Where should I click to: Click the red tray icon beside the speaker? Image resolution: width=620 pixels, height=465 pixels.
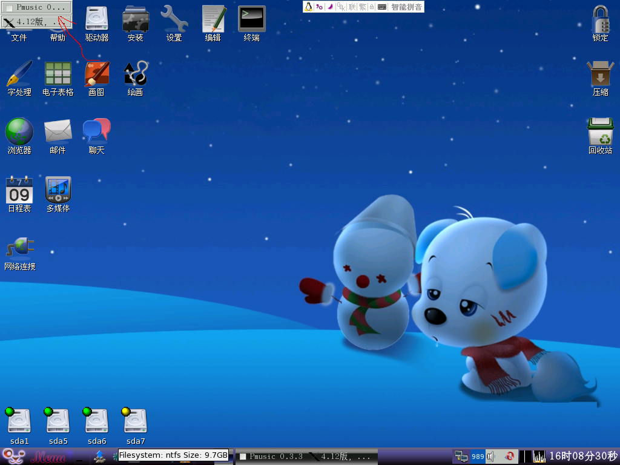click(x=510, y=457)
